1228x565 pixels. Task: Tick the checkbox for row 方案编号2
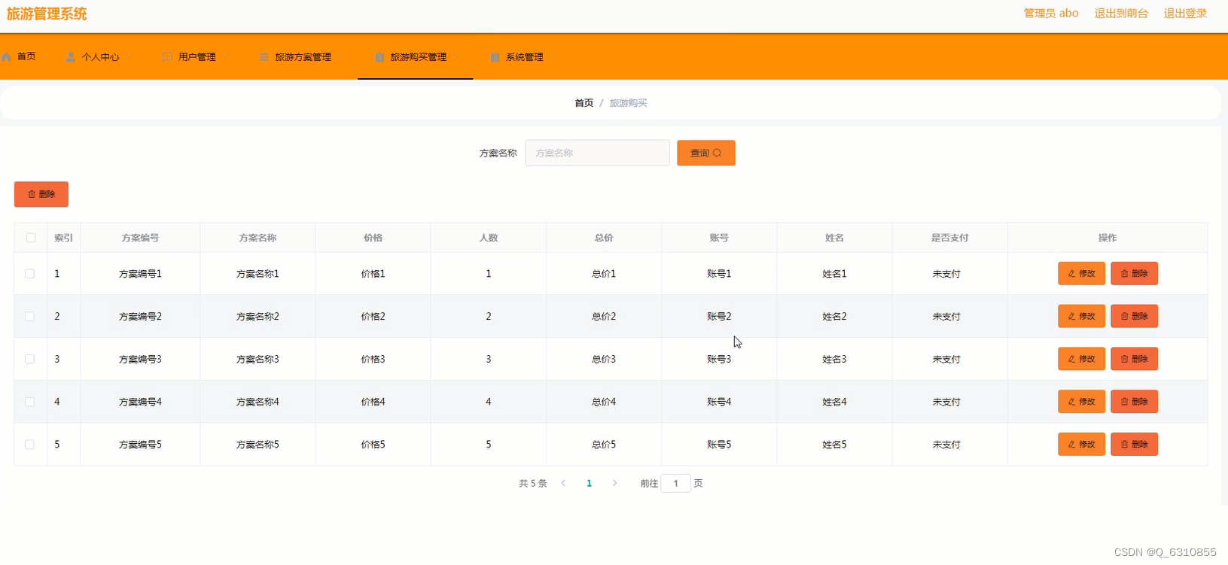(x=30, y=317)
